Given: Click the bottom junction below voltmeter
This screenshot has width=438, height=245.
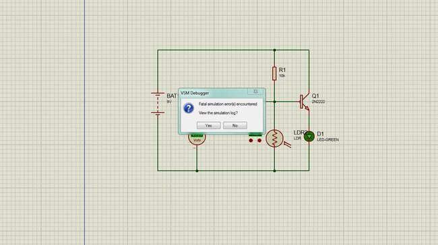Looking at the screenshot, I should tap(197, 171).
